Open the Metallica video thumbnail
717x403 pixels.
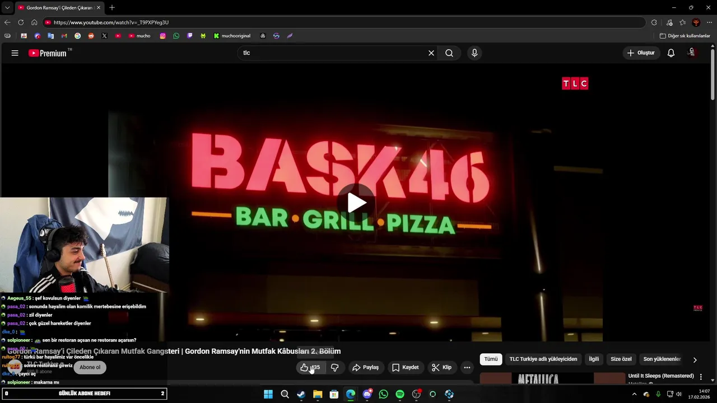tap(552, 379)
